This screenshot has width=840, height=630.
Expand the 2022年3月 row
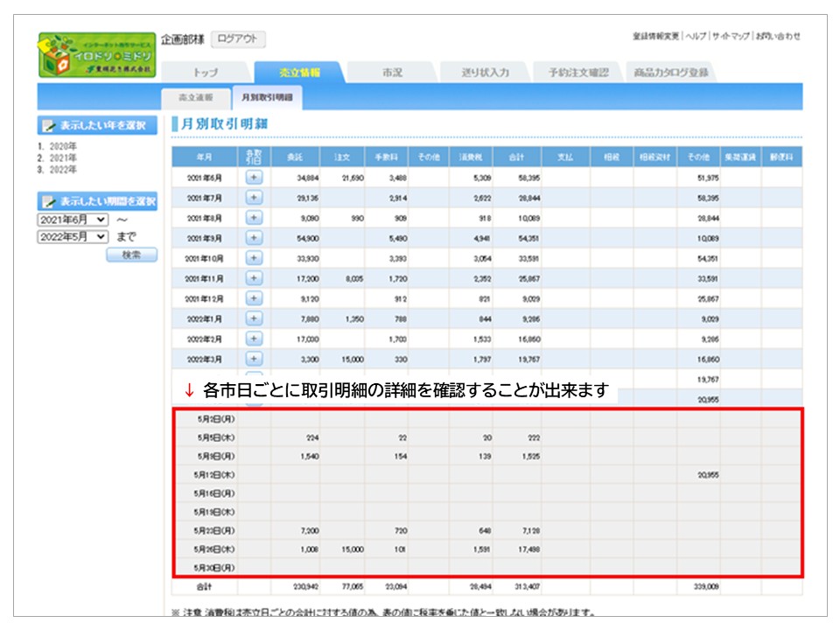coord(254,359)
